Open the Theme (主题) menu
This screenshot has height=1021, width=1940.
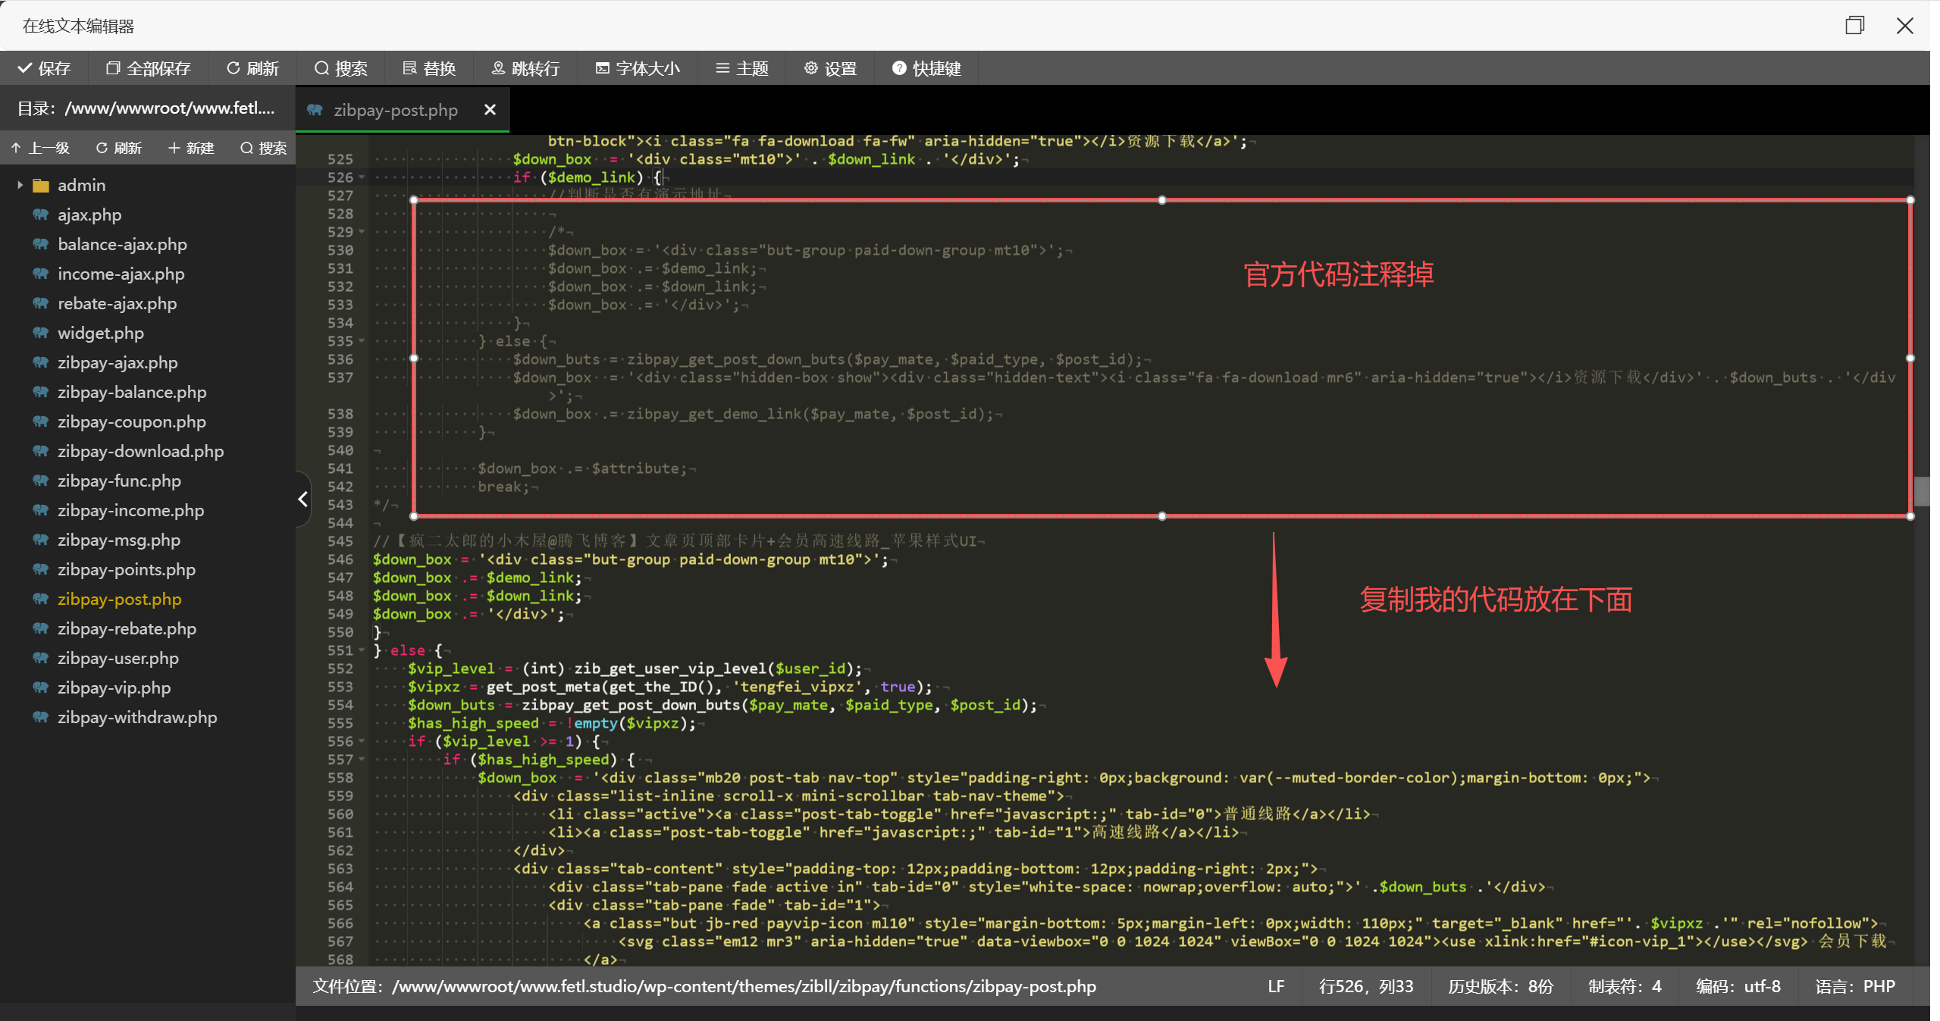click(742, 68)
